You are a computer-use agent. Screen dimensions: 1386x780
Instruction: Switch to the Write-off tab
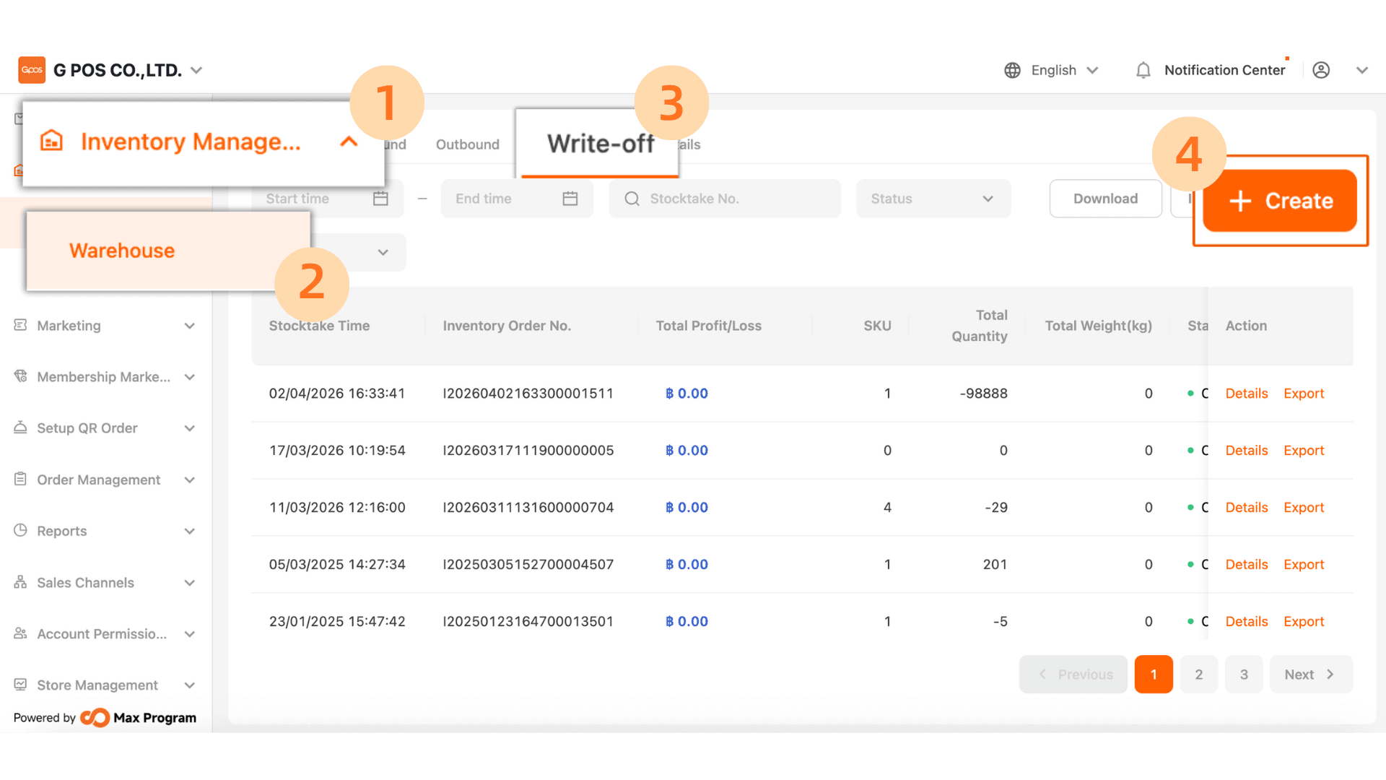point(600,144)
